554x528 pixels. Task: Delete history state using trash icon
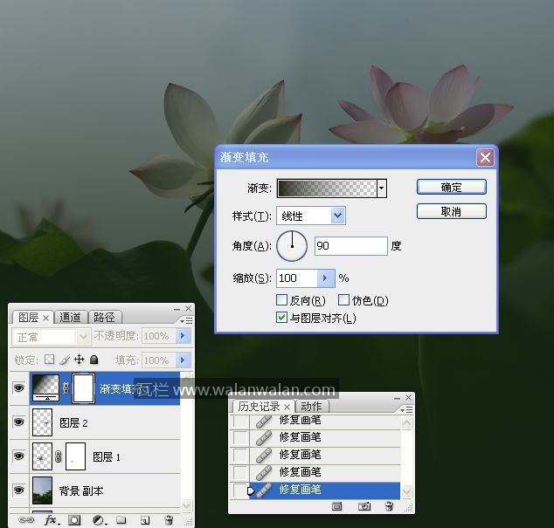tap(389, 506)
